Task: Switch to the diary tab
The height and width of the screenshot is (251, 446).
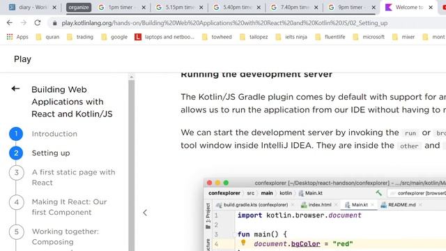Action: tap(32, 8)
